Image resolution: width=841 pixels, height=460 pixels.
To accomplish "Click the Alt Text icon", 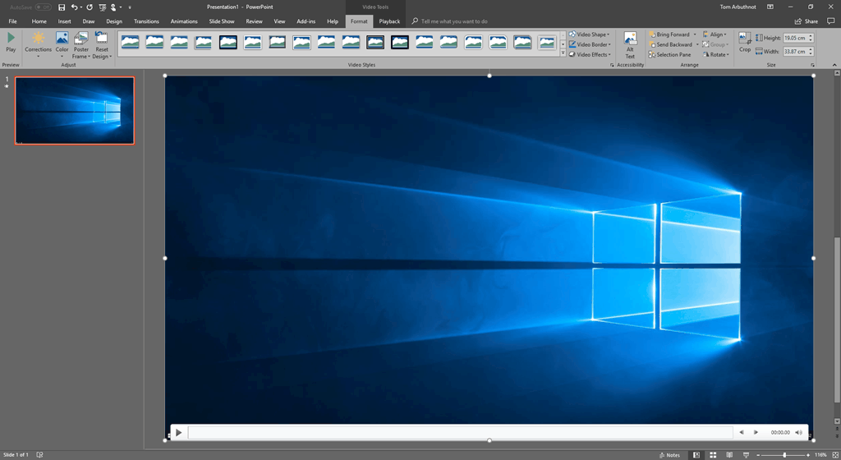I will tap(630, 44).
